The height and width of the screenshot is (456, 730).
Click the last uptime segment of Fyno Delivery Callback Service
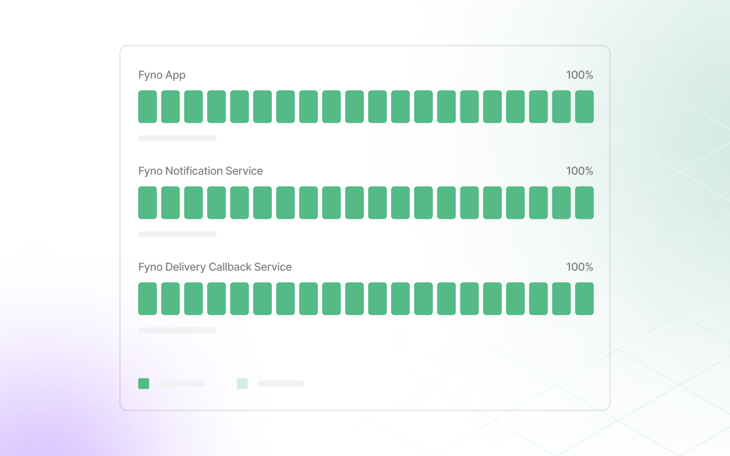coord(585,298)
